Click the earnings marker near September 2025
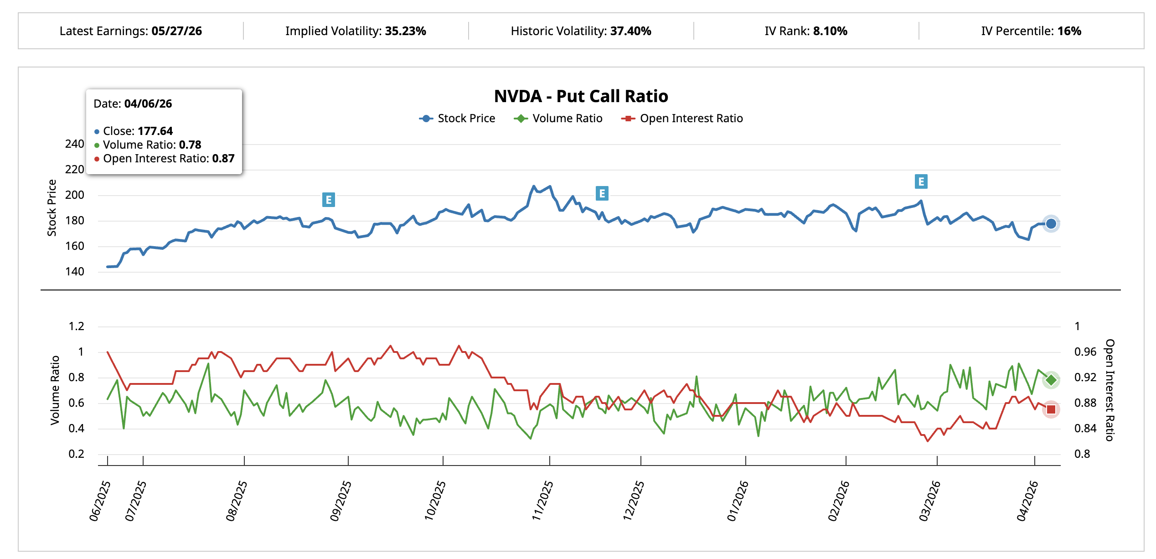The height and width of the screenshot is (559, 1156). 328,200
